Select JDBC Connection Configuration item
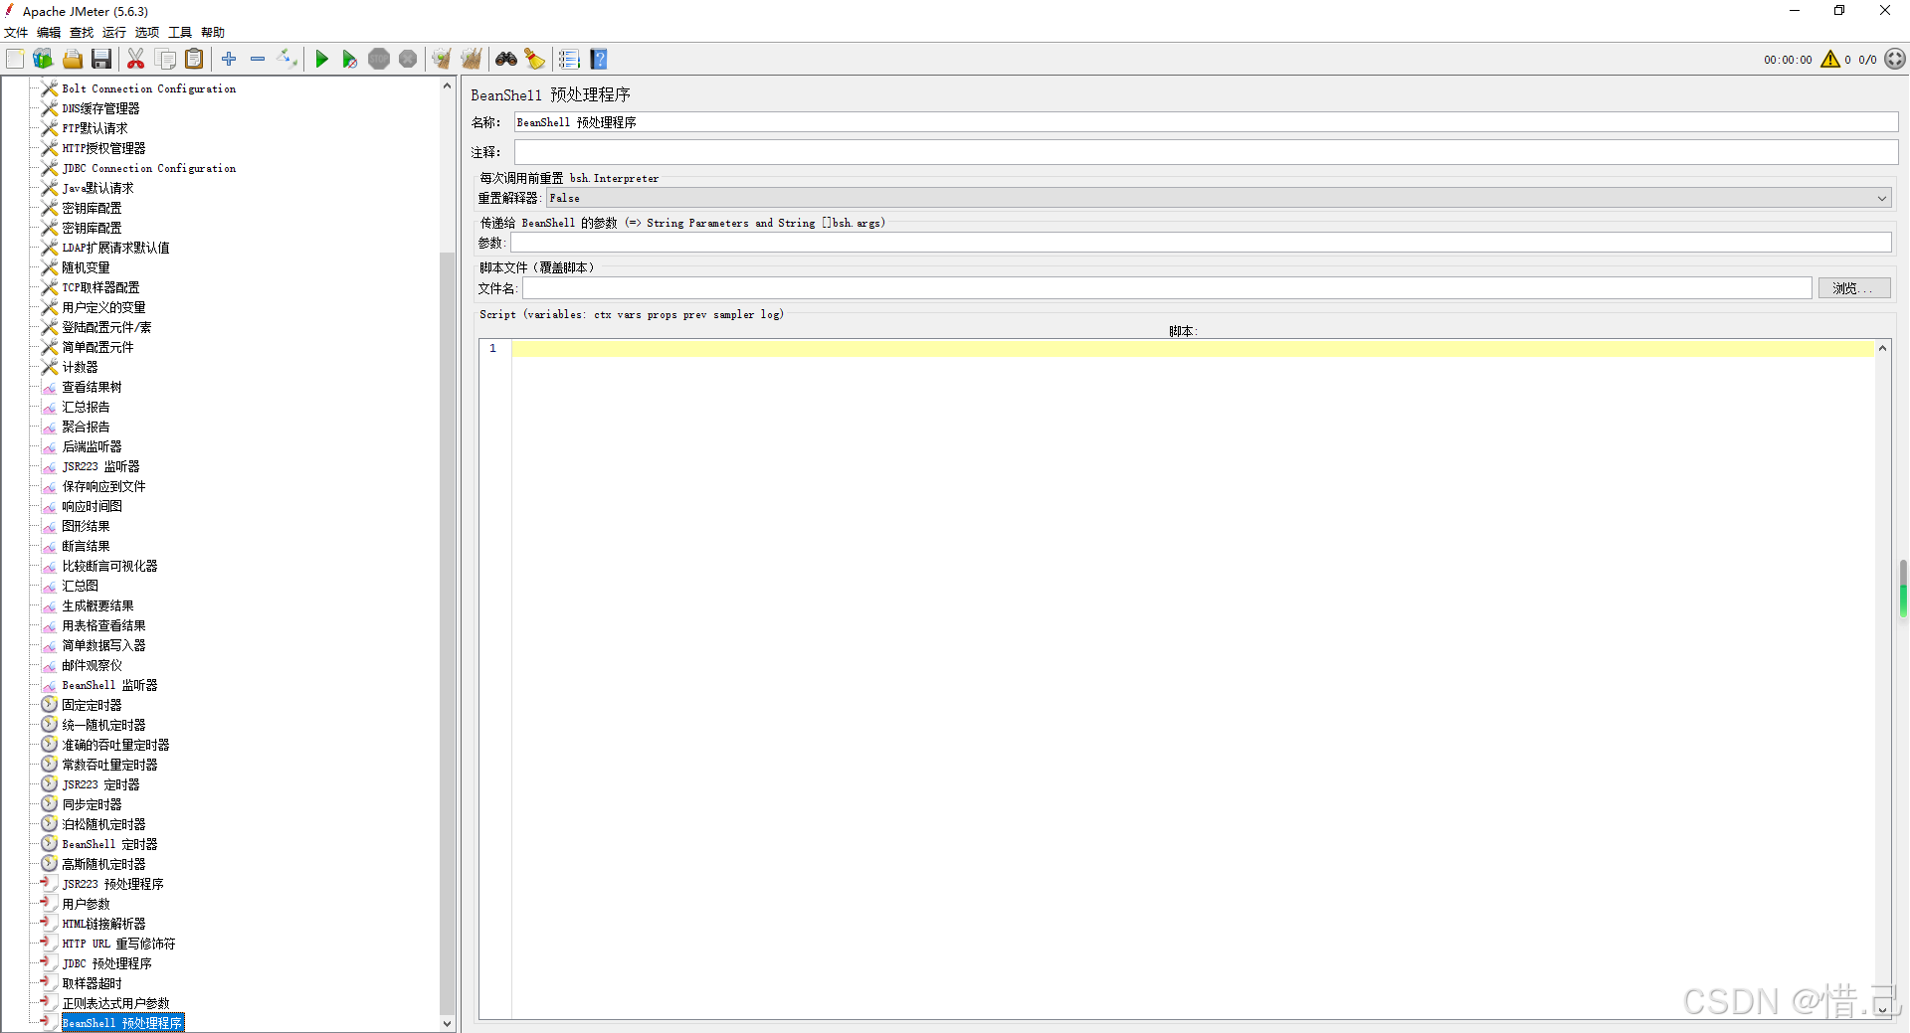Screen dimensions: 1910x1033 [149, 168]
